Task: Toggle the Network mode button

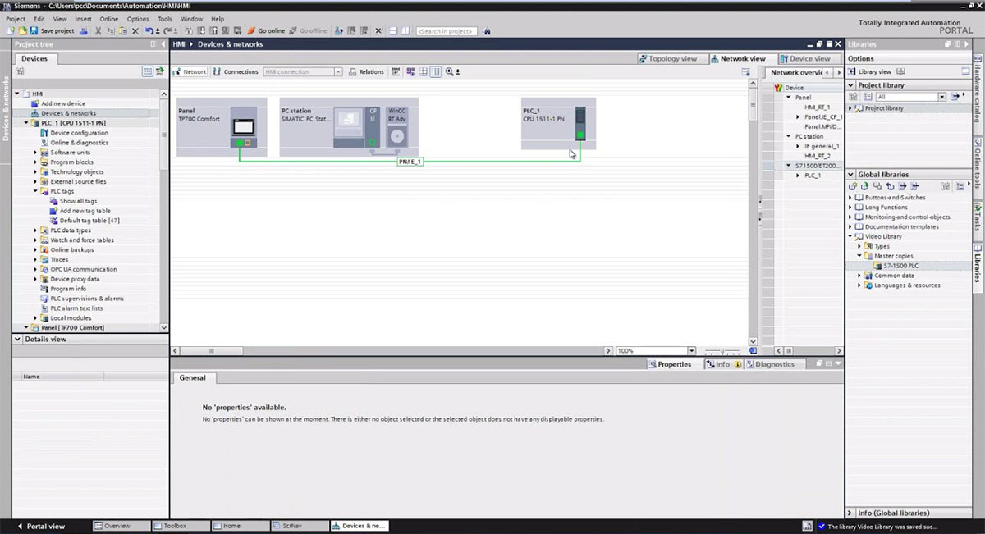Action: click(x=190, y=71)
